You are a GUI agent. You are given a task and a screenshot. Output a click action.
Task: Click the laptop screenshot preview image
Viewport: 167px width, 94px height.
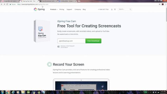tap(81, 84)
